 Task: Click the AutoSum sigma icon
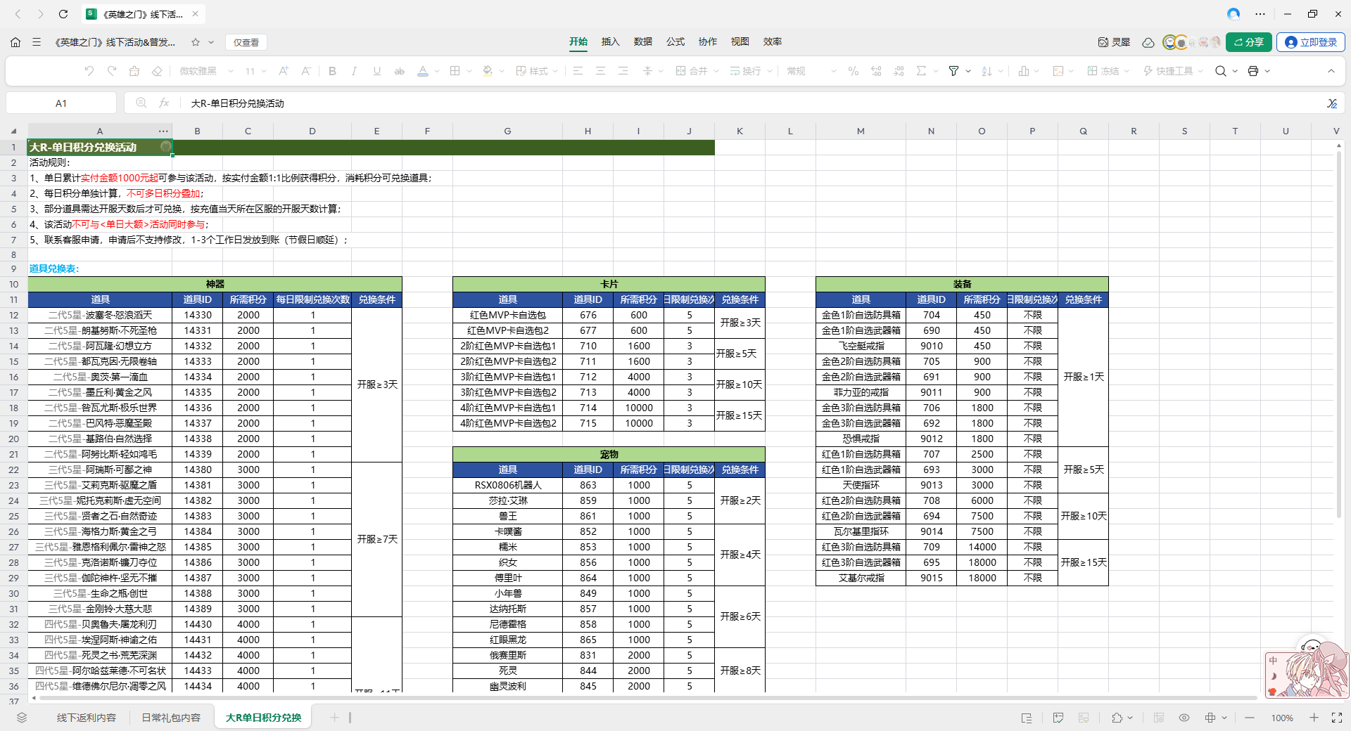coord(921,71)
